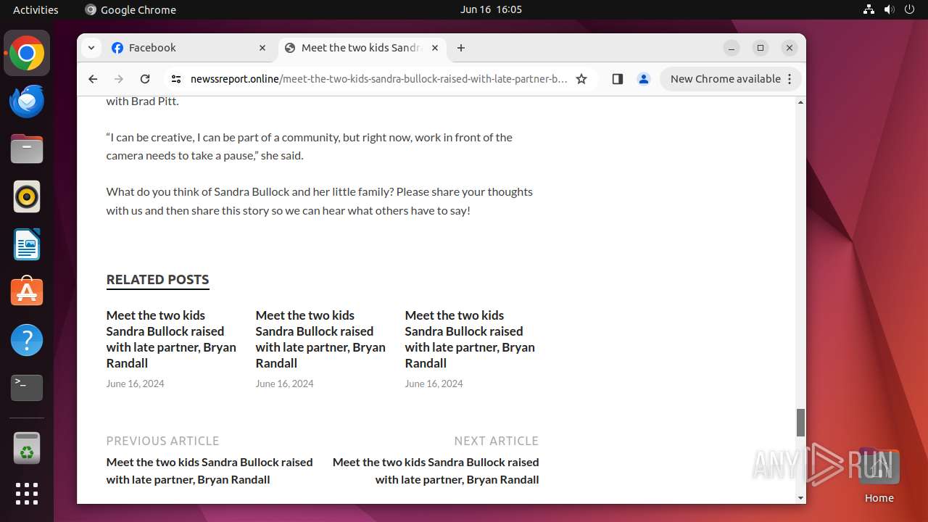
Task: Click the page's vertical scrollbar thumb
Action: tap(800, 423)
